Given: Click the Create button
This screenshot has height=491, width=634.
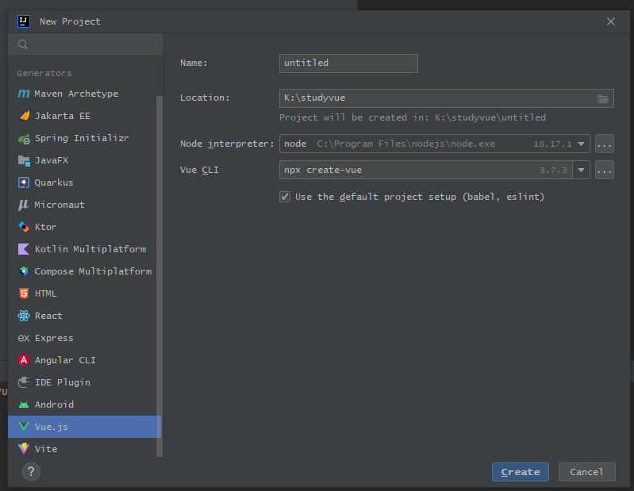Looking at the screenshot, I should [x=521, y=472].
